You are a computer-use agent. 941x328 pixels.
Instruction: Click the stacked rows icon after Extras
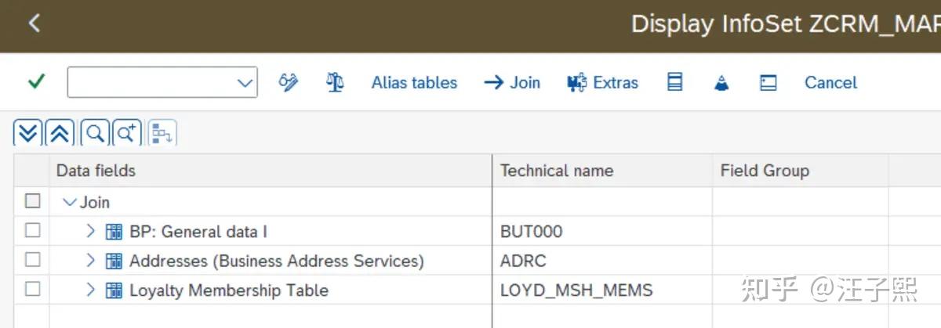click(x=674, y=82)
